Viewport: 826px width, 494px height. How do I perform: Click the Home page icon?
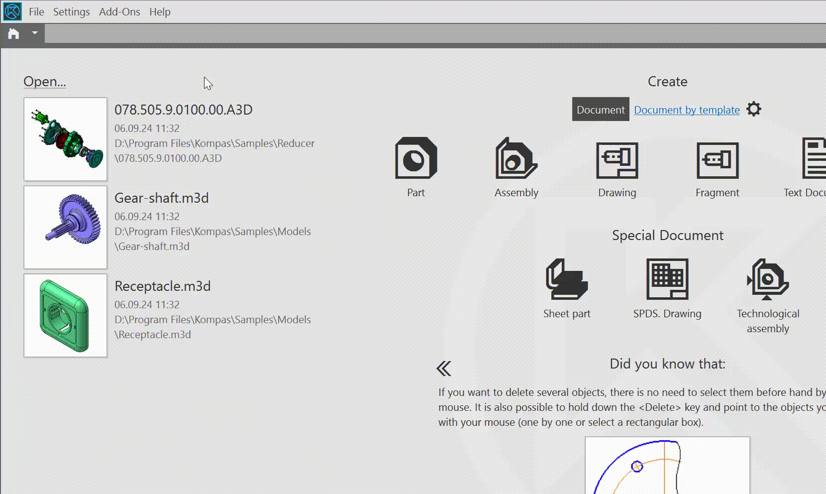pos(13,33)
